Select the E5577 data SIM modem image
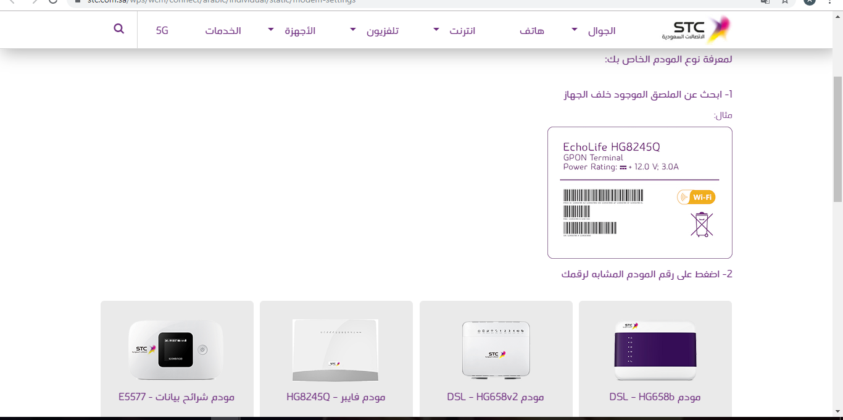Image resolution: width=843 pixels, height=420 pixels. click(176, 350)
